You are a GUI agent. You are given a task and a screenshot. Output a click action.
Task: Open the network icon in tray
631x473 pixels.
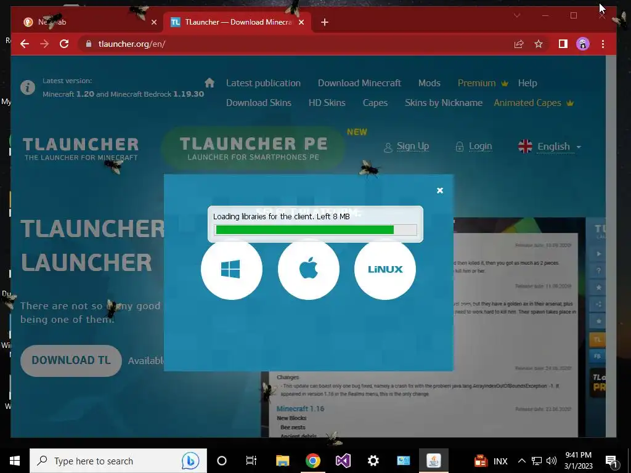click(x=537, y=461)
